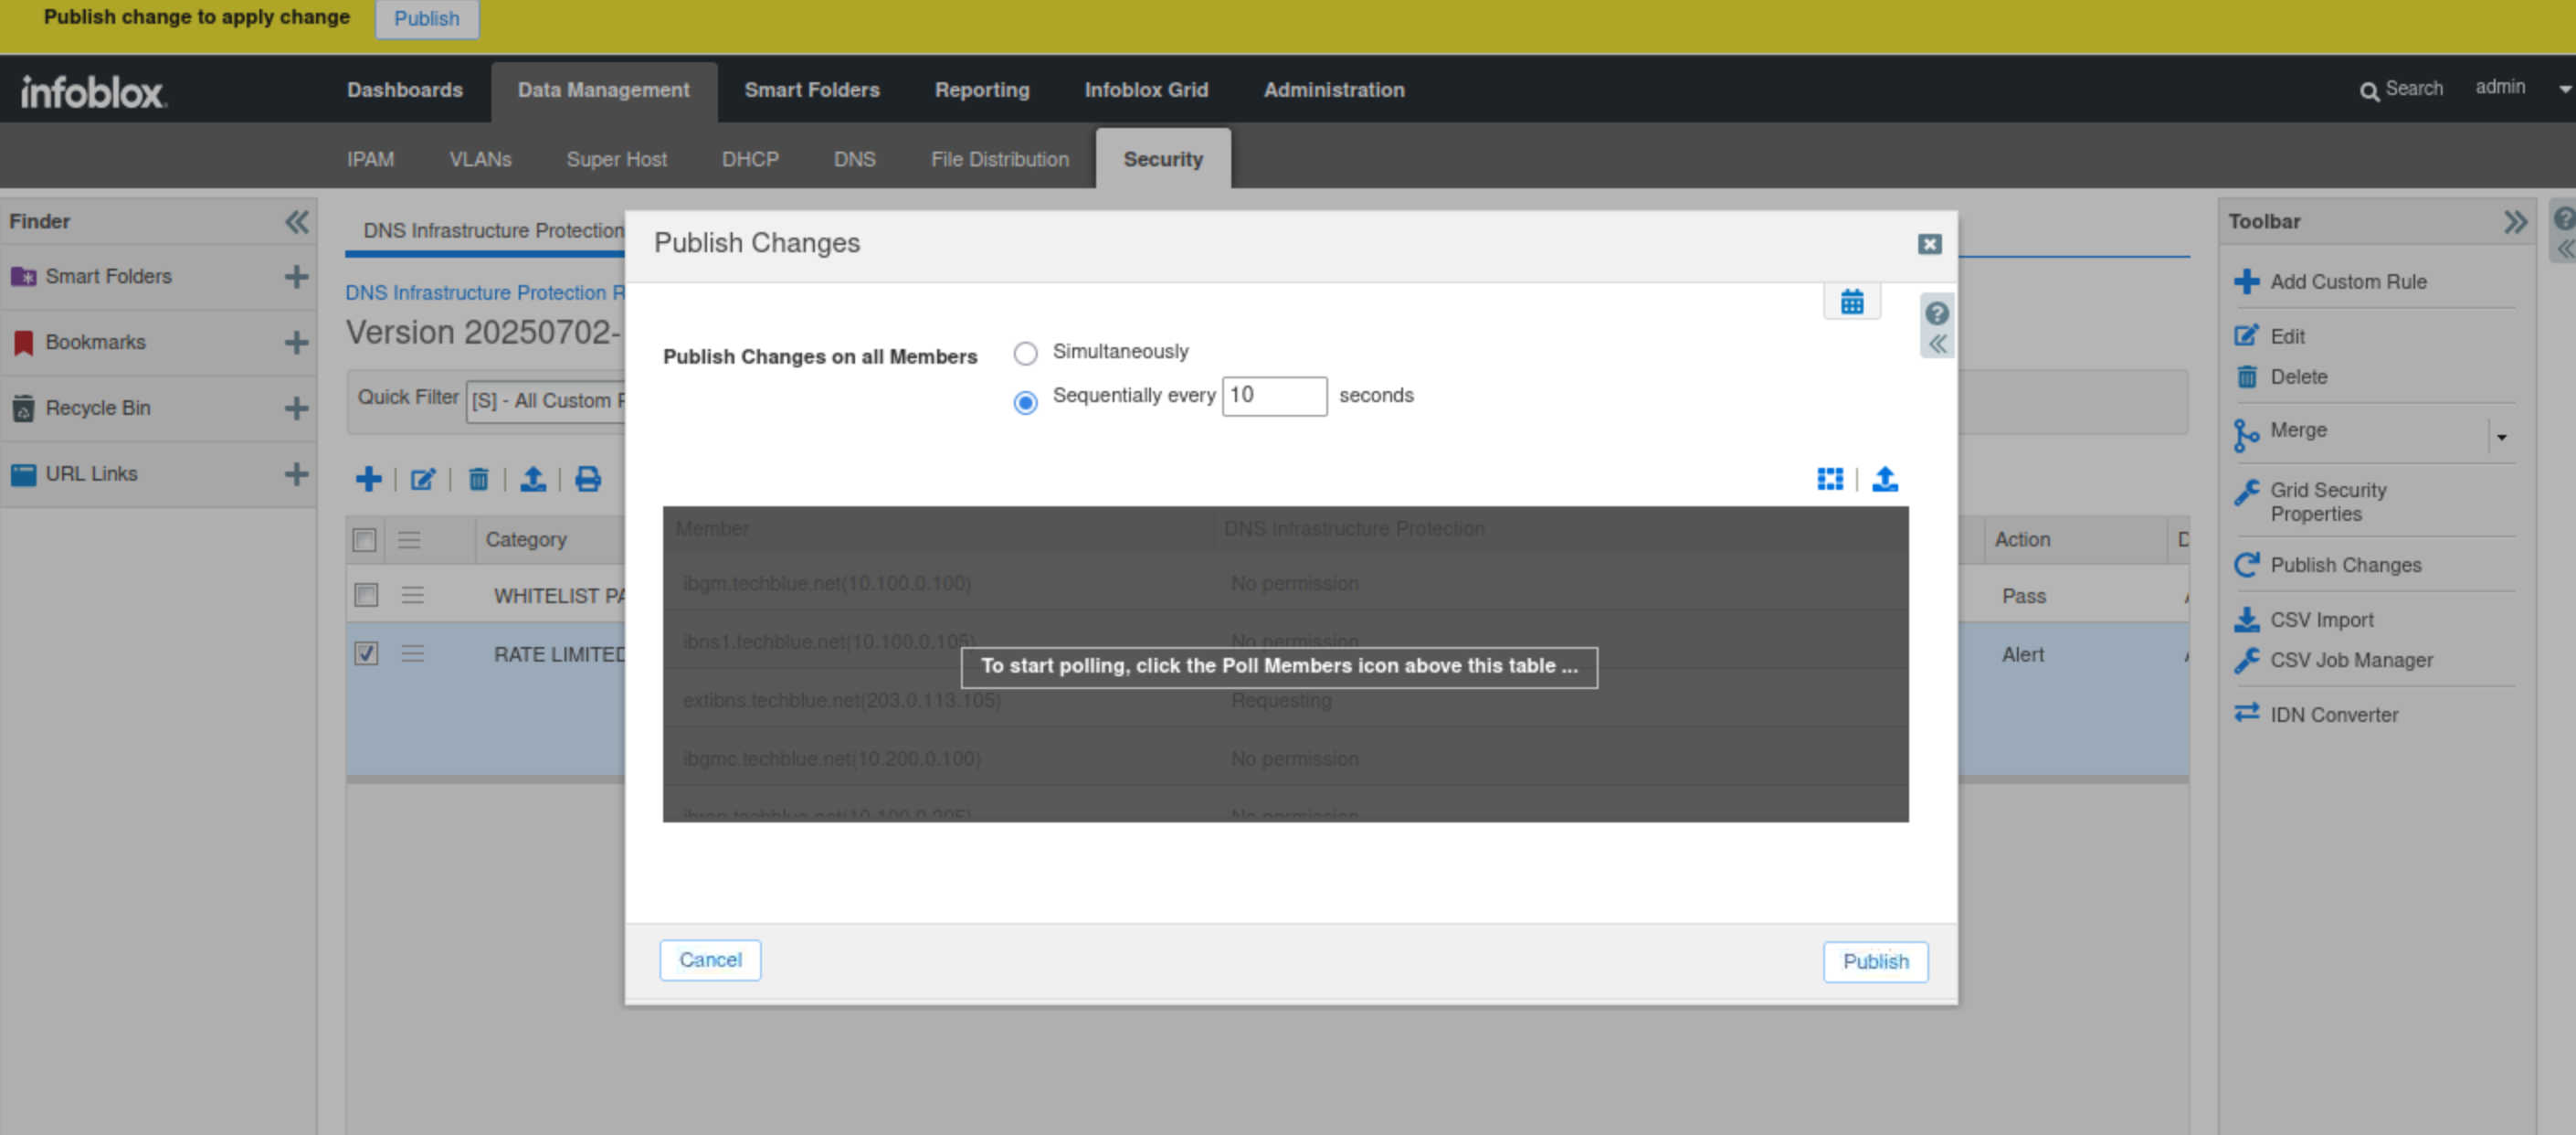Open the Reporting tab
This screenshot has height=1135, width=2576.
pyautogui.click(x=982, y=90)
